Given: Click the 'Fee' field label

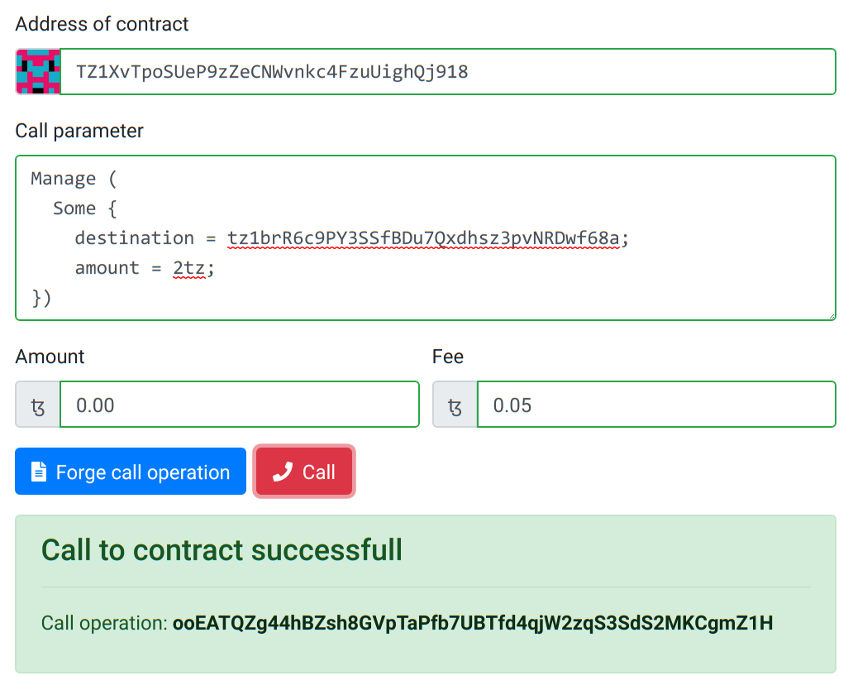Looking at the screenshot, I should coord(447,357).
